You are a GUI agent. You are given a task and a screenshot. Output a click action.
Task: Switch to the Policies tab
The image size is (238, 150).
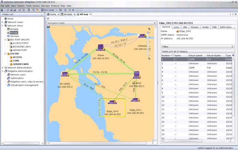(195, 27)
